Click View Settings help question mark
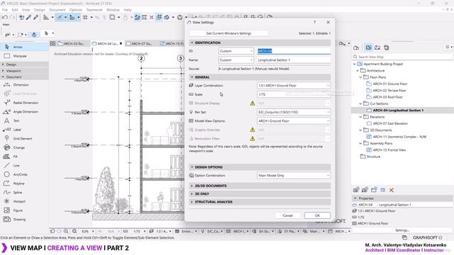454x255 pixels. pyautogui.click(x=314, y=22)
